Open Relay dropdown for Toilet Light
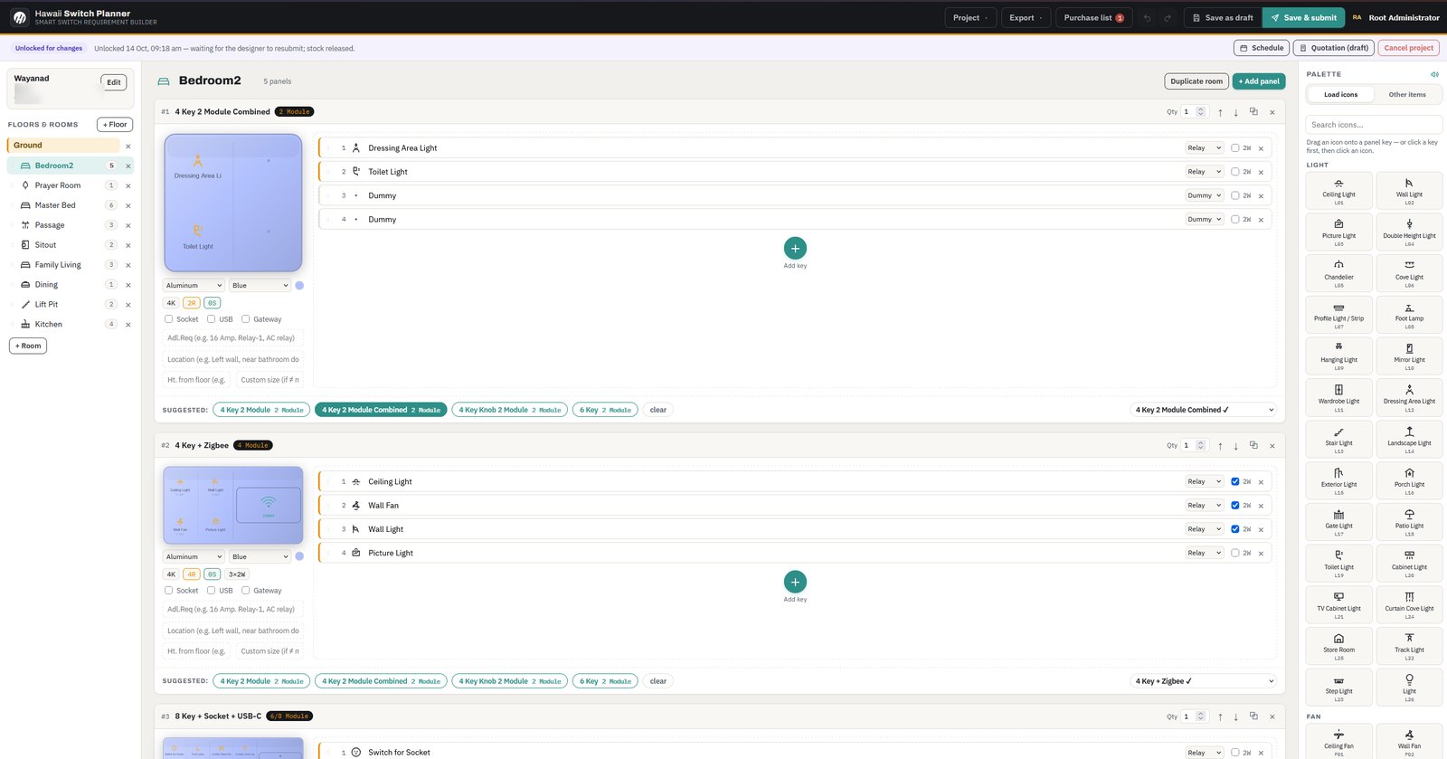 [1204, 172]
